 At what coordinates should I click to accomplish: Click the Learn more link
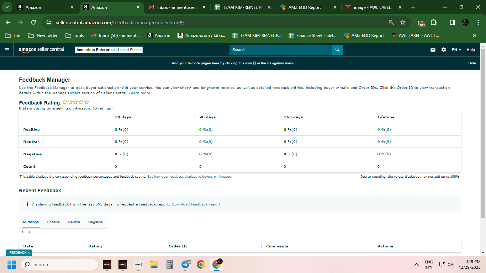coord(139,93)
